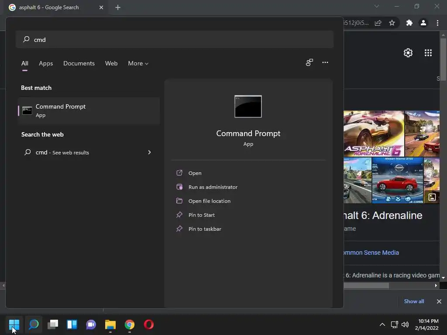Switch to the Apps filter tab
This screenshot has width=447, height=335.
pyautogui.click(x=46, y=63)
